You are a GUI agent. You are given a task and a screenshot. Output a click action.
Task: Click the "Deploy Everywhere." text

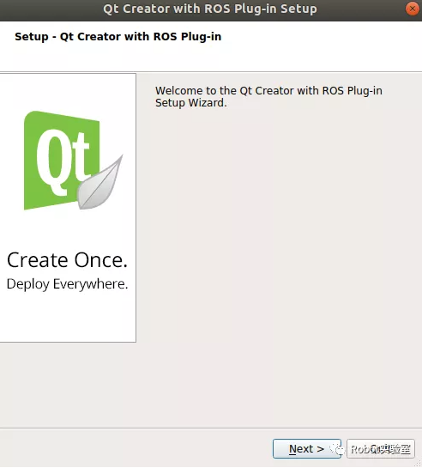tap(68, 284)
